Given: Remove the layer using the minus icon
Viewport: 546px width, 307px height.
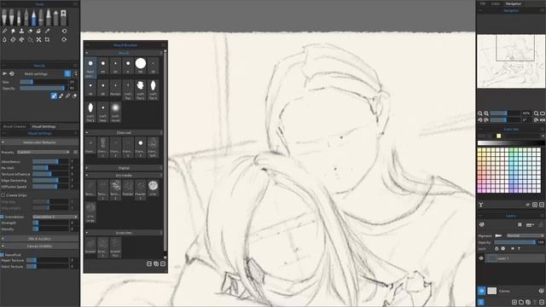Looking at the screenshot, I should [542, 302].
